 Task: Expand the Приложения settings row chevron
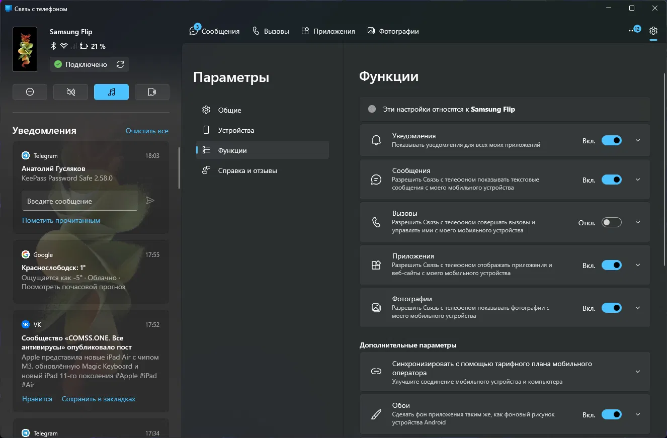click(638, 265)
